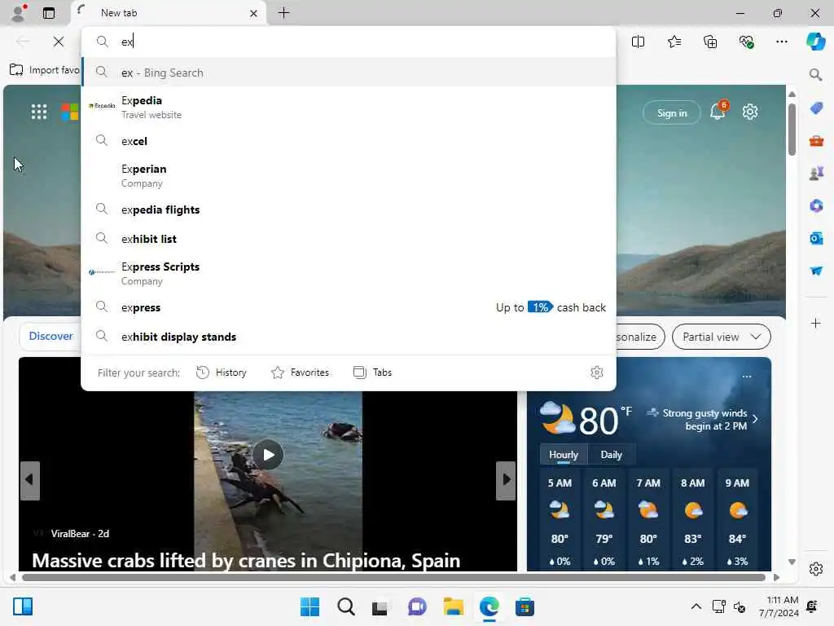Open the Favorites toolbar icon

click(x=674, y=42)
